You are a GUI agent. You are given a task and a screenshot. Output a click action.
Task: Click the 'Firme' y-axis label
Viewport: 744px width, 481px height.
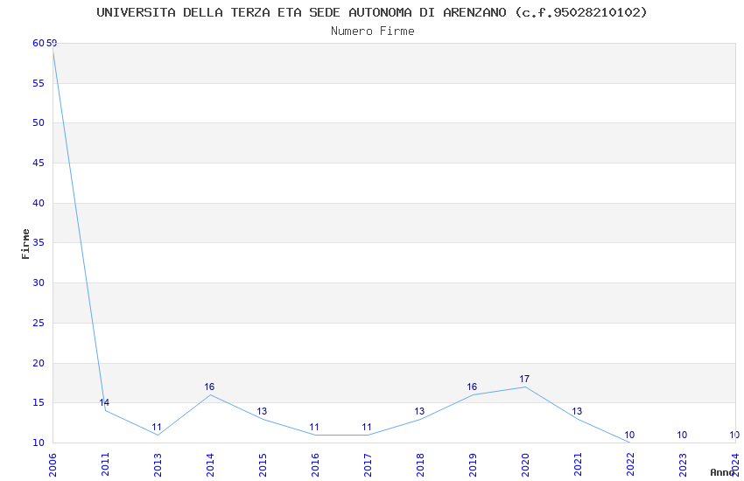click(25, 244)
